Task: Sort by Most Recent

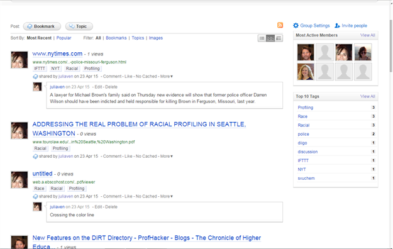Action: (39, 38)
